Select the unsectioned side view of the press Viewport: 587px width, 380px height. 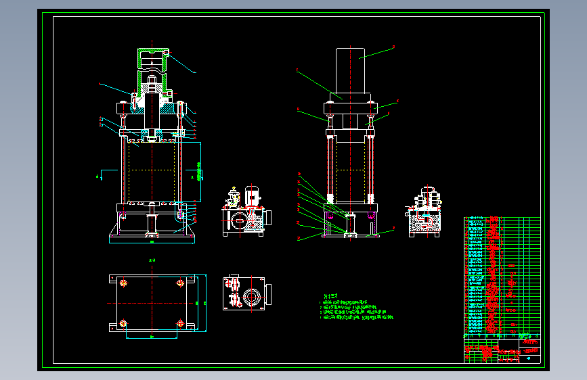(x=350, y=144)
